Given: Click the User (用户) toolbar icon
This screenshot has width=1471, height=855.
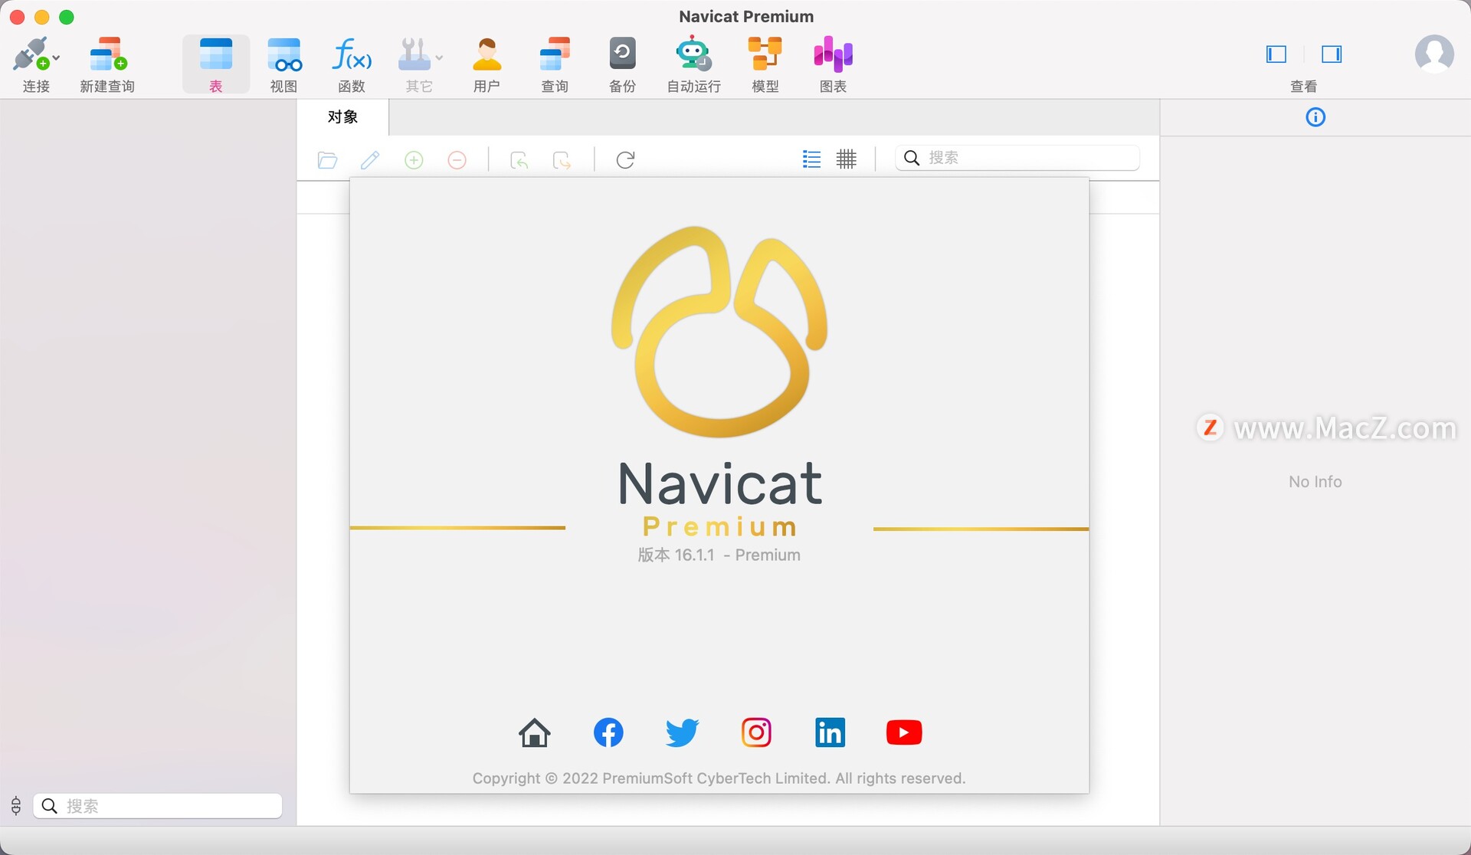Looking at the screenshot, I should tap(487, 55).
